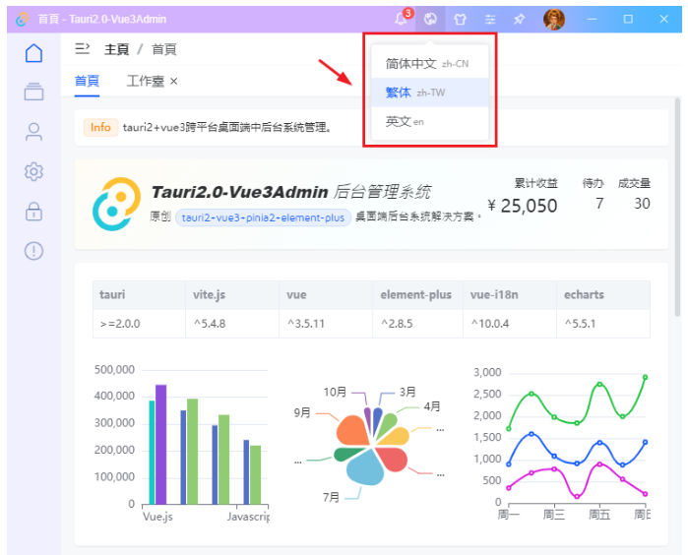Select 繁体 zh-TW language

click(x=429, y=92)
